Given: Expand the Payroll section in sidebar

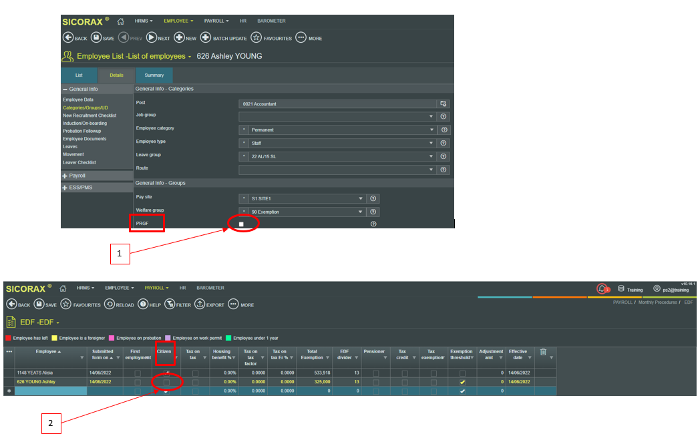Looking at the screenshot, I should (65, 176).
